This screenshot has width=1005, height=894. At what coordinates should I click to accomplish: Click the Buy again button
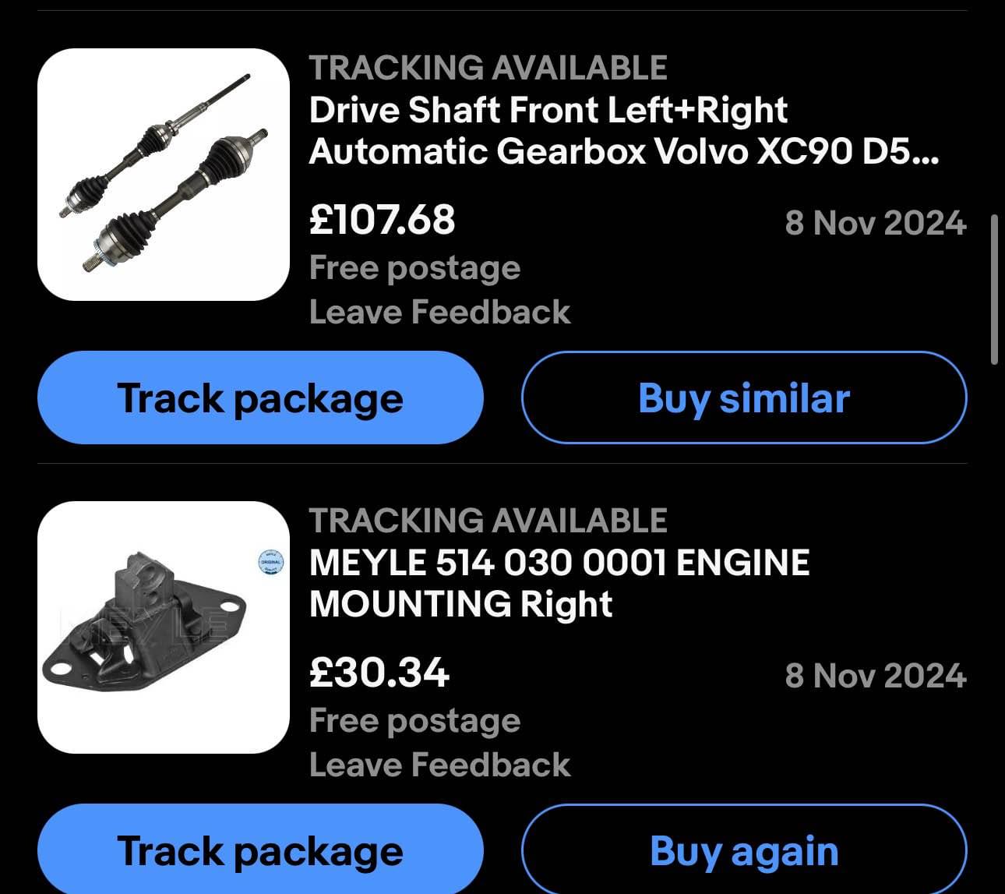pyautogui.click(x=744, y=850)
